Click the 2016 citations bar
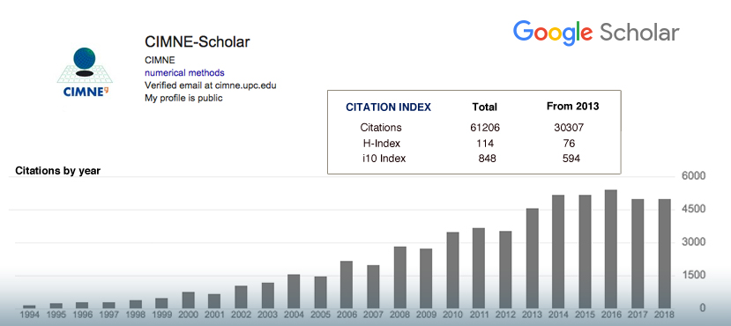Viewport: 731px width, 326px height. point(611,249)
